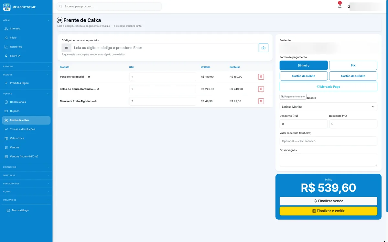Screen dimensions: 388x242
Task: Open Vendas fiscais (NFC-e) page
Action: 26,156
